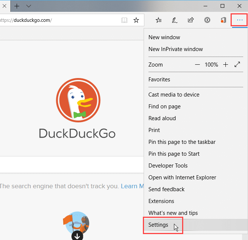The image size is (248, 240).
Task: Click the Share page icon
Action: coord(191,20)
